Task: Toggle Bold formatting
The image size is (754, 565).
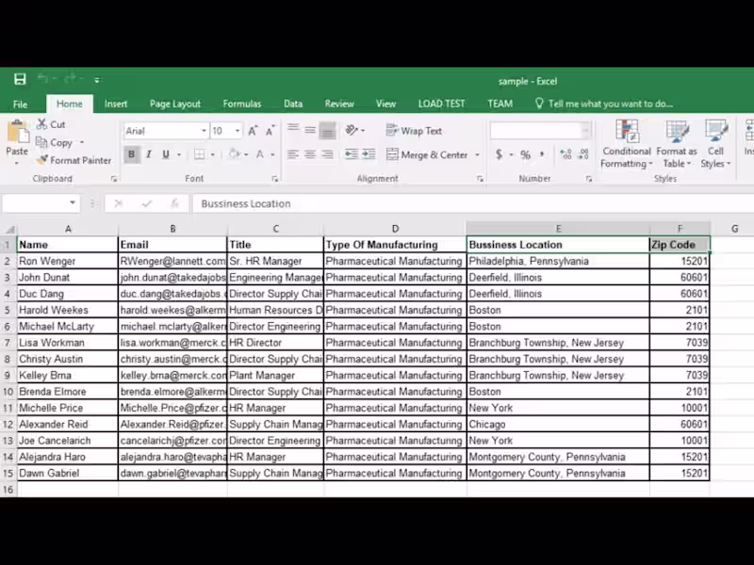Action: click(x=131, y=154)
